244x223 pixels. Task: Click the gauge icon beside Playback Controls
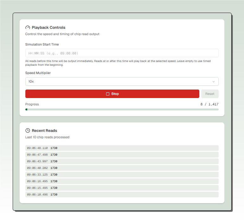28,28
